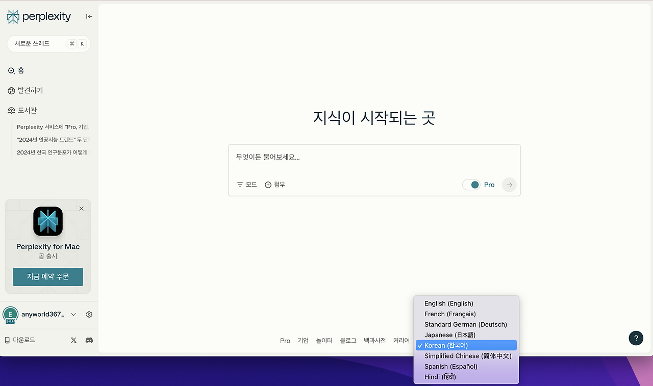Disable the Pro search toggle
This screenshot has width=653, height=386.
[471, 185]
